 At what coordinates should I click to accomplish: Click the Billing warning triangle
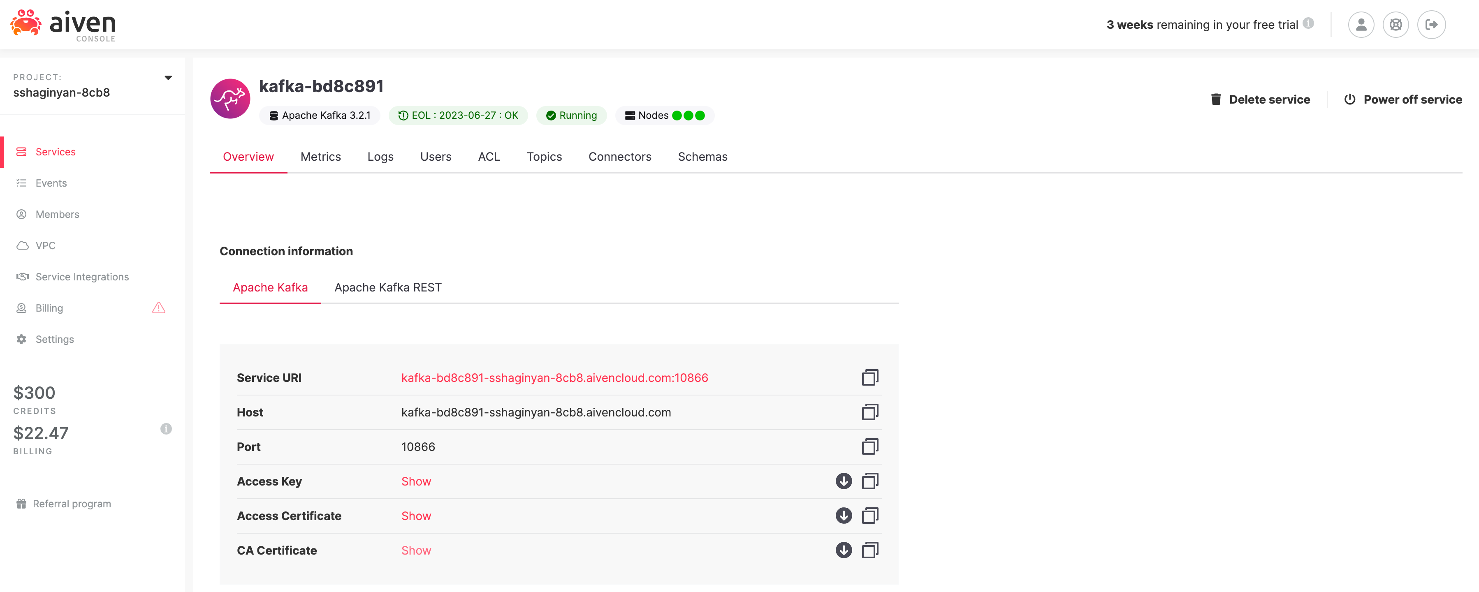point(158,308)
